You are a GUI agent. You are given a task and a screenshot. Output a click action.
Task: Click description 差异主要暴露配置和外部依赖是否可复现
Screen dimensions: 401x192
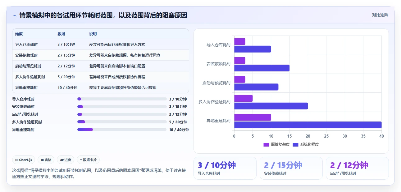pos(123,87)
